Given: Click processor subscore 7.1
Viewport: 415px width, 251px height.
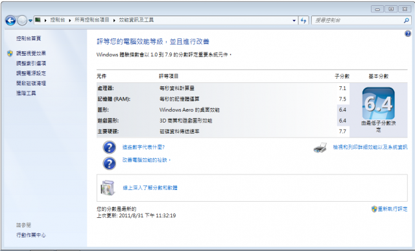Looking at the screenshot, I should pos(342,88).
